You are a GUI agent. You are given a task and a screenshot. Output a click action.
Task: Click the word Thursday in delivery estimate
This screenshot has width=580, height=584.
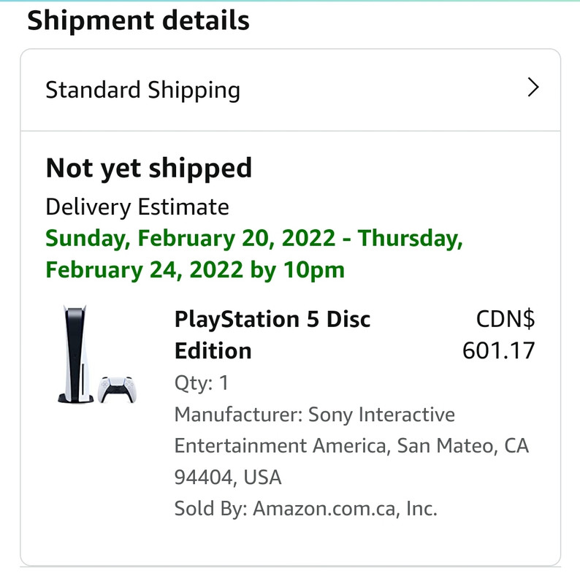pos(411,239)
